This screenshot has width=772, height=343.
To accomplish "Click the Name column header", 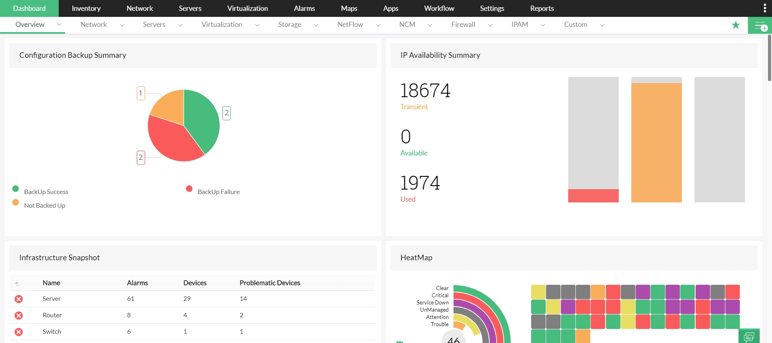I will point(51,283).
